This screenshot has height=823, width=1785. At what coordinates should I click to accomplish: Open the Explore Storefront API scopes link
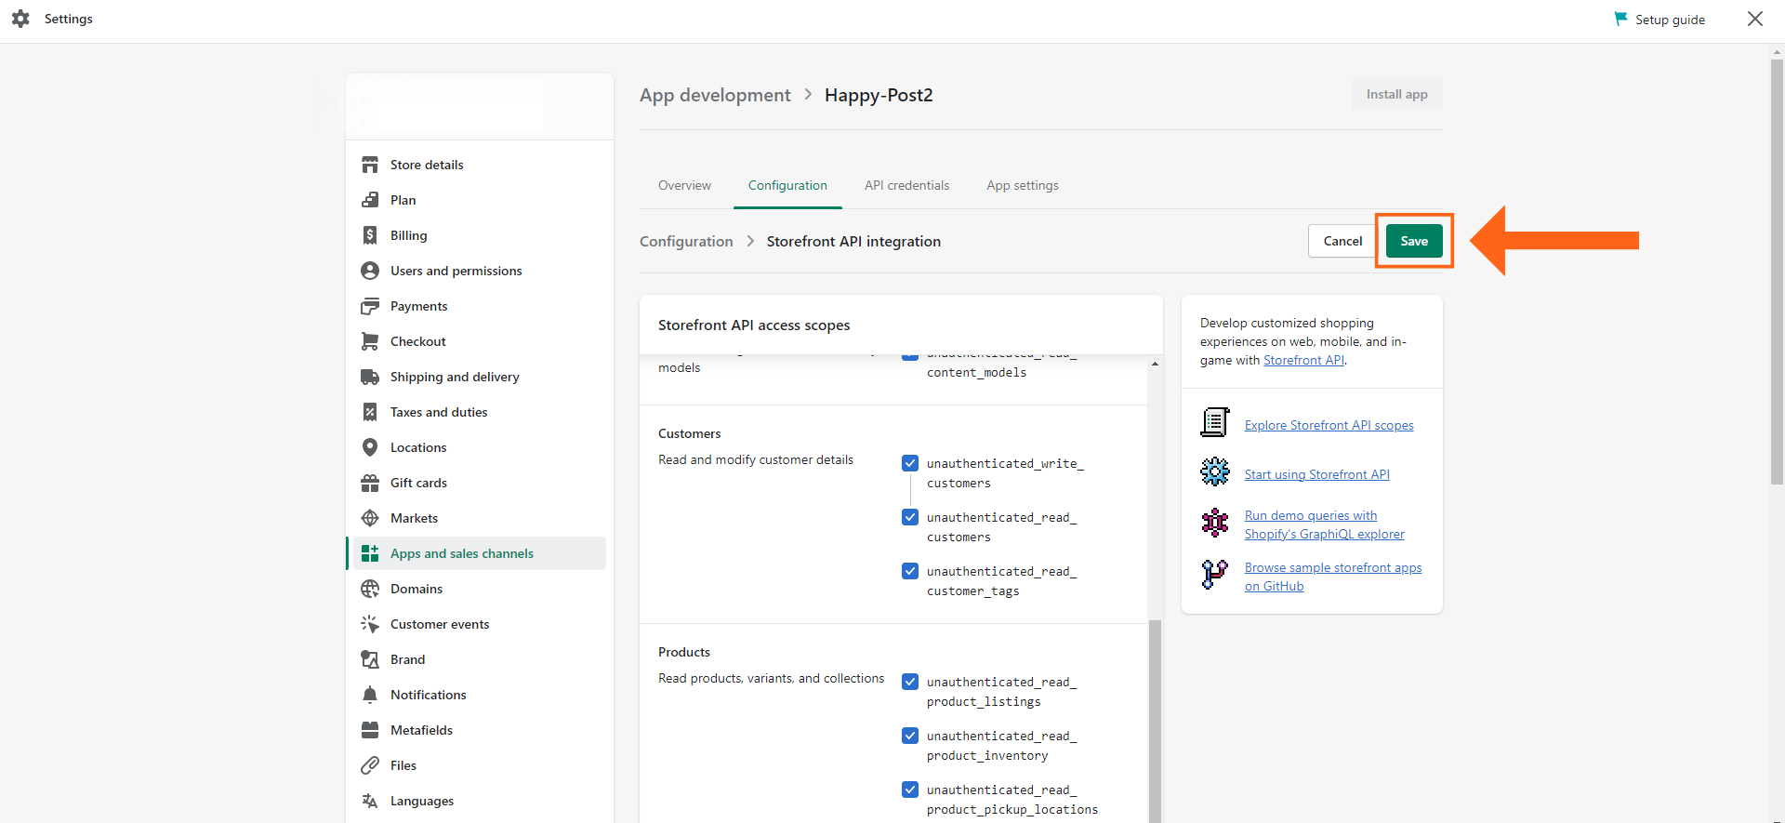click(1329, 425)
